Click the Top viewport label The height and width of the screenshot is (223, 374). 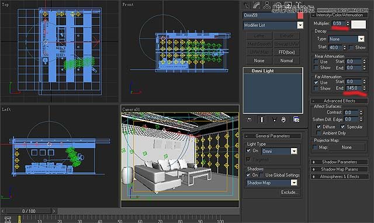pos(5,4)
